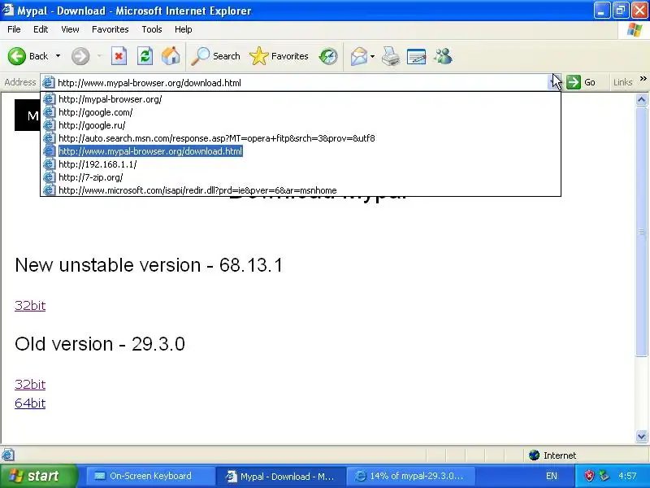Expand the Links toolbar chevron
This screenshot has width=650, height=488.
click(x=643, y=78)
